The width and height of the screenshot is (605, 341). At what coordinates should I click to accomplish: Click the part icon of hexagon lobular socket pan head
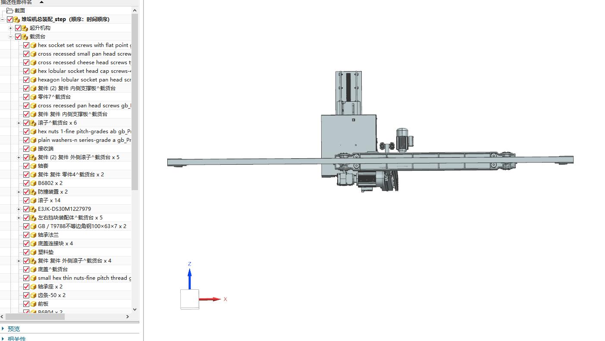coord(33,80)
